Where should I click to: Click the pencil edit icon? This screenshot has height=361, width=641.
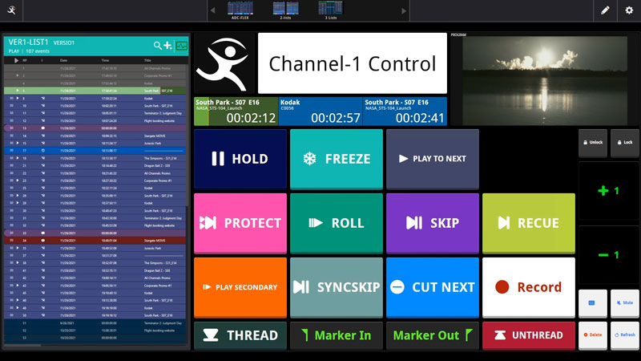click(x=605, y=10)
